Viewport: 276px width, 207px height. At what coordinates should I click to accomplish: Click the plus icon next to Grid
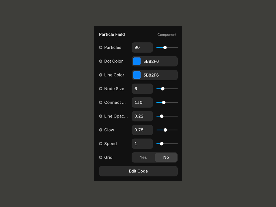pyautogui.click(x=101, y=157)
